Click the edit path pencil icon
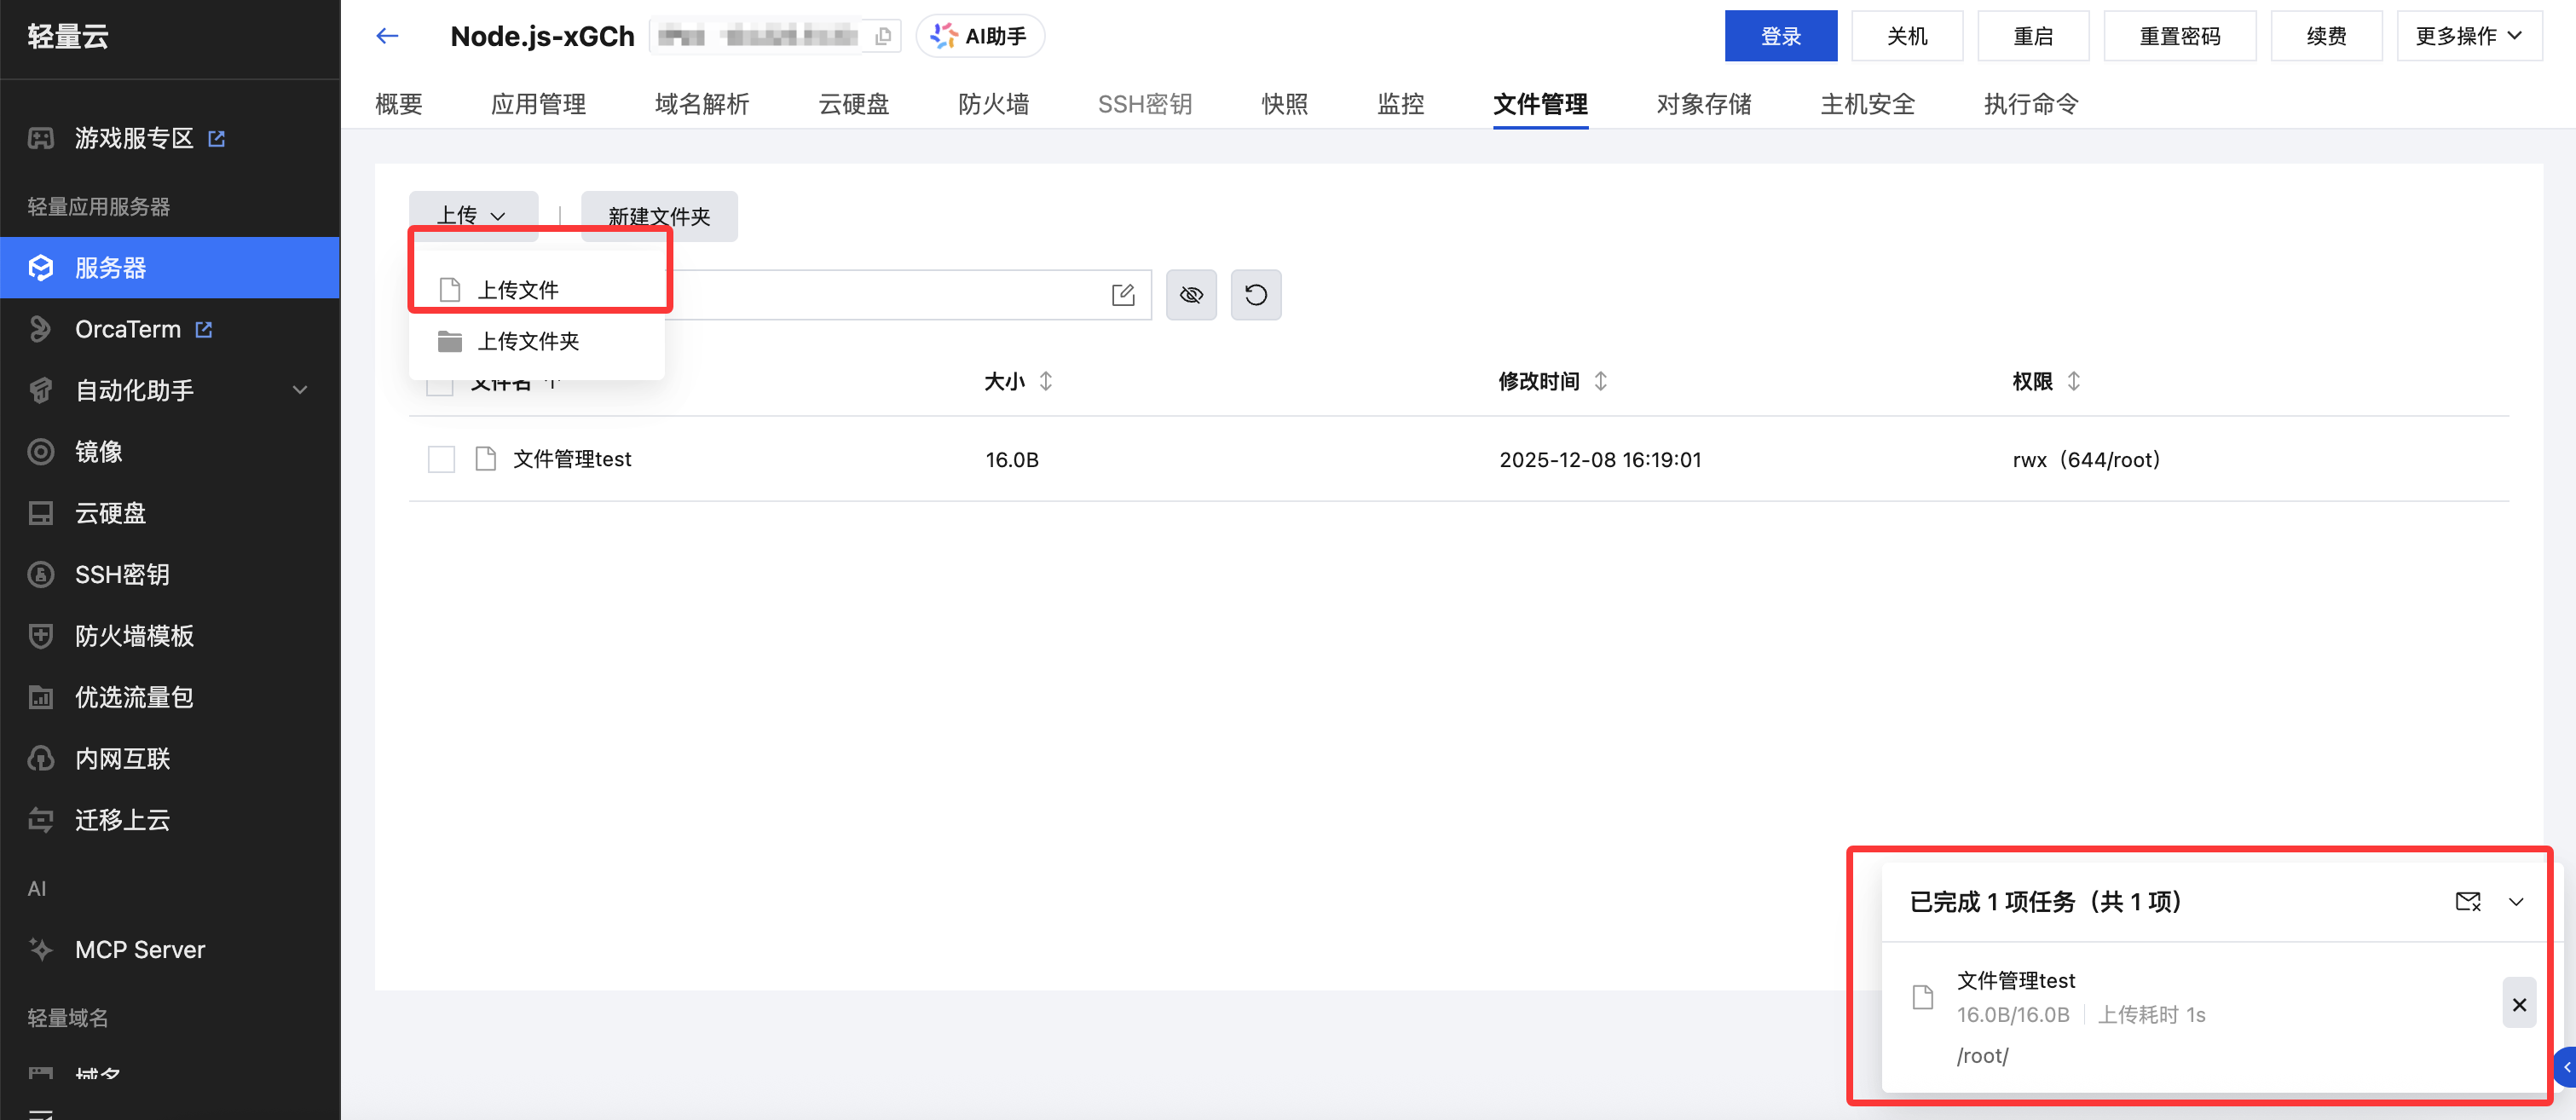The width and height of the screenshot is (2576, 1120). click(1123, 295)
